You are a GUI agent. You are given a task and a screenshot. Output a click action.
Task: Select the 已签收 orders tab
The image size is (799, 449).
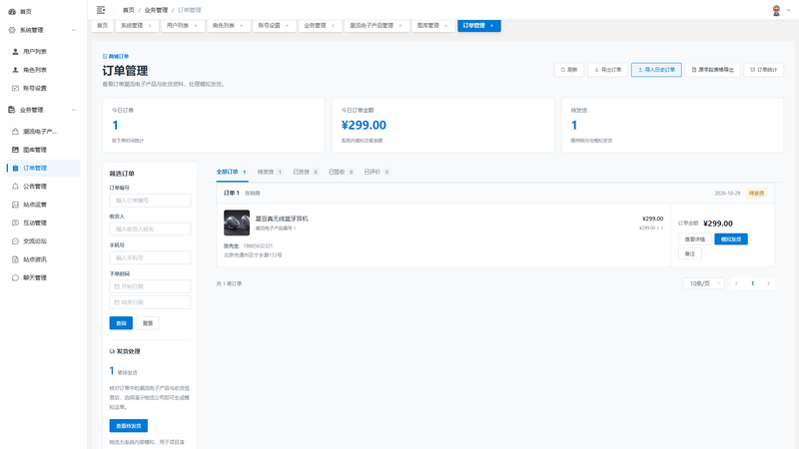click(x=342, y=172)
